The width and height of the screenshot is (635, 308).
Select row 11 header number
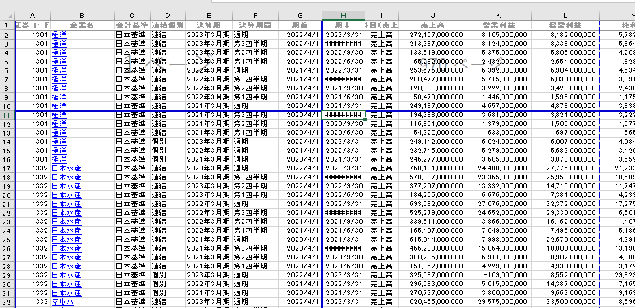[x=8, y=115]
